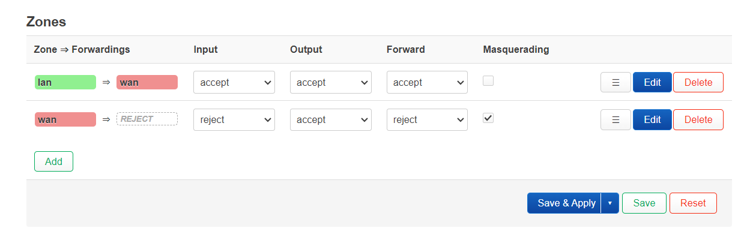Image resolution: width=747 pixels, height=234 pixels.
Task: Add a new firewall zone
Action: point(53,161)
